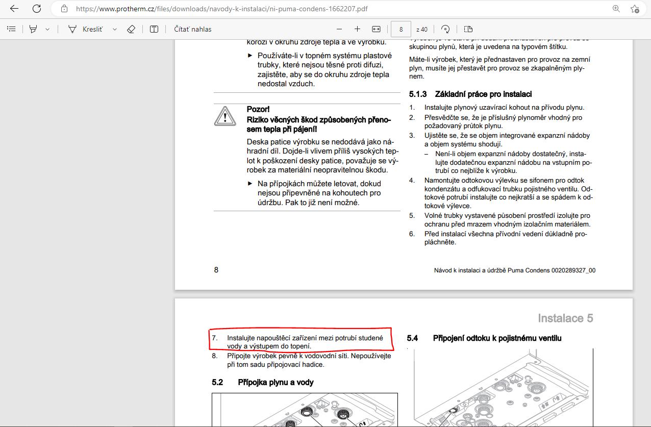The height and width of the screenshot is (427, 651).
Task: Refresh the browser page
Action: [x=37, y=9]
